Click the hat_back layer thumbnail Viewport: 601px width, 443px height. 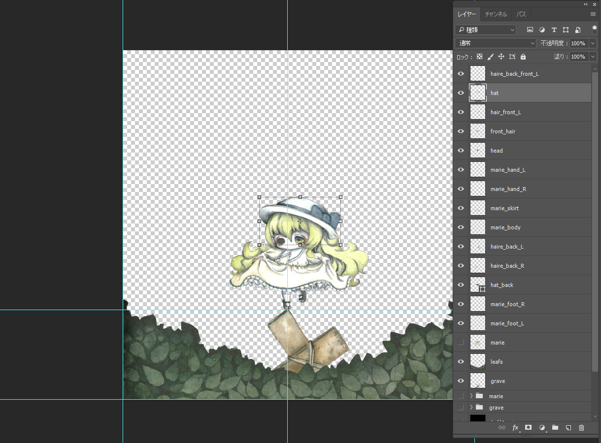[478, 285]
